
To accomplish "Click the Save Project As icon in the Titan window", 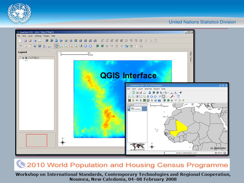I will (x=30, y=41).
